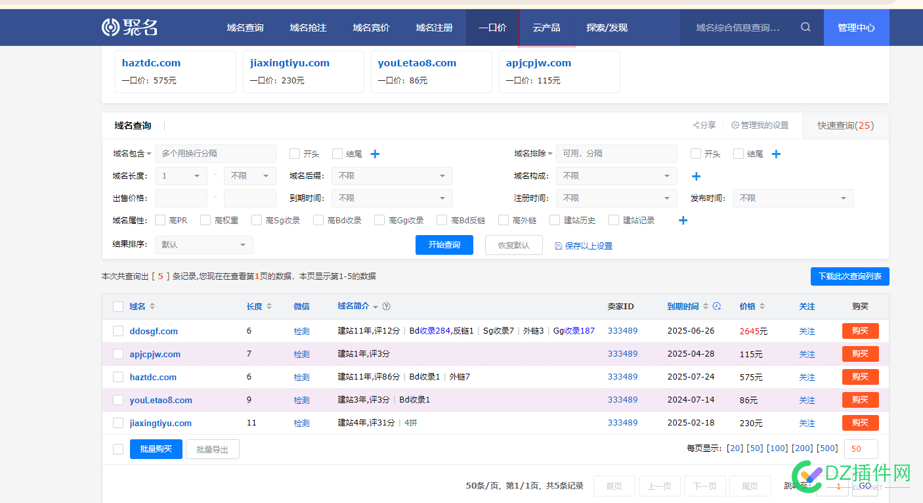This screenshot has height=503, width=923.
Task: Show [100] results per page
Action: [x=777, y=448]
